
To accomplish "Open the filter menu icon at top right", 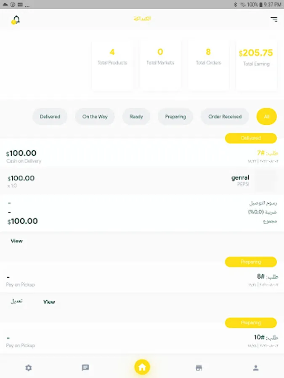I will click(274, 19).
